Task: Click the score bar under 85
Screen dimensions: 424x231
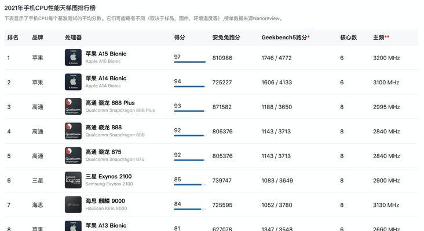Action: pos(190,185)
